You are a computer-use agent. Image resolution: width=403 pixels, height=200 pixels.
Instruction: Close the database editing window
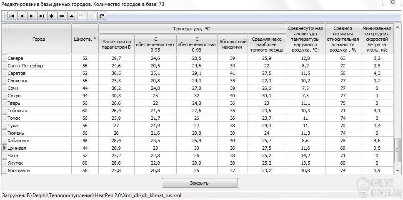tap(200, 183)
